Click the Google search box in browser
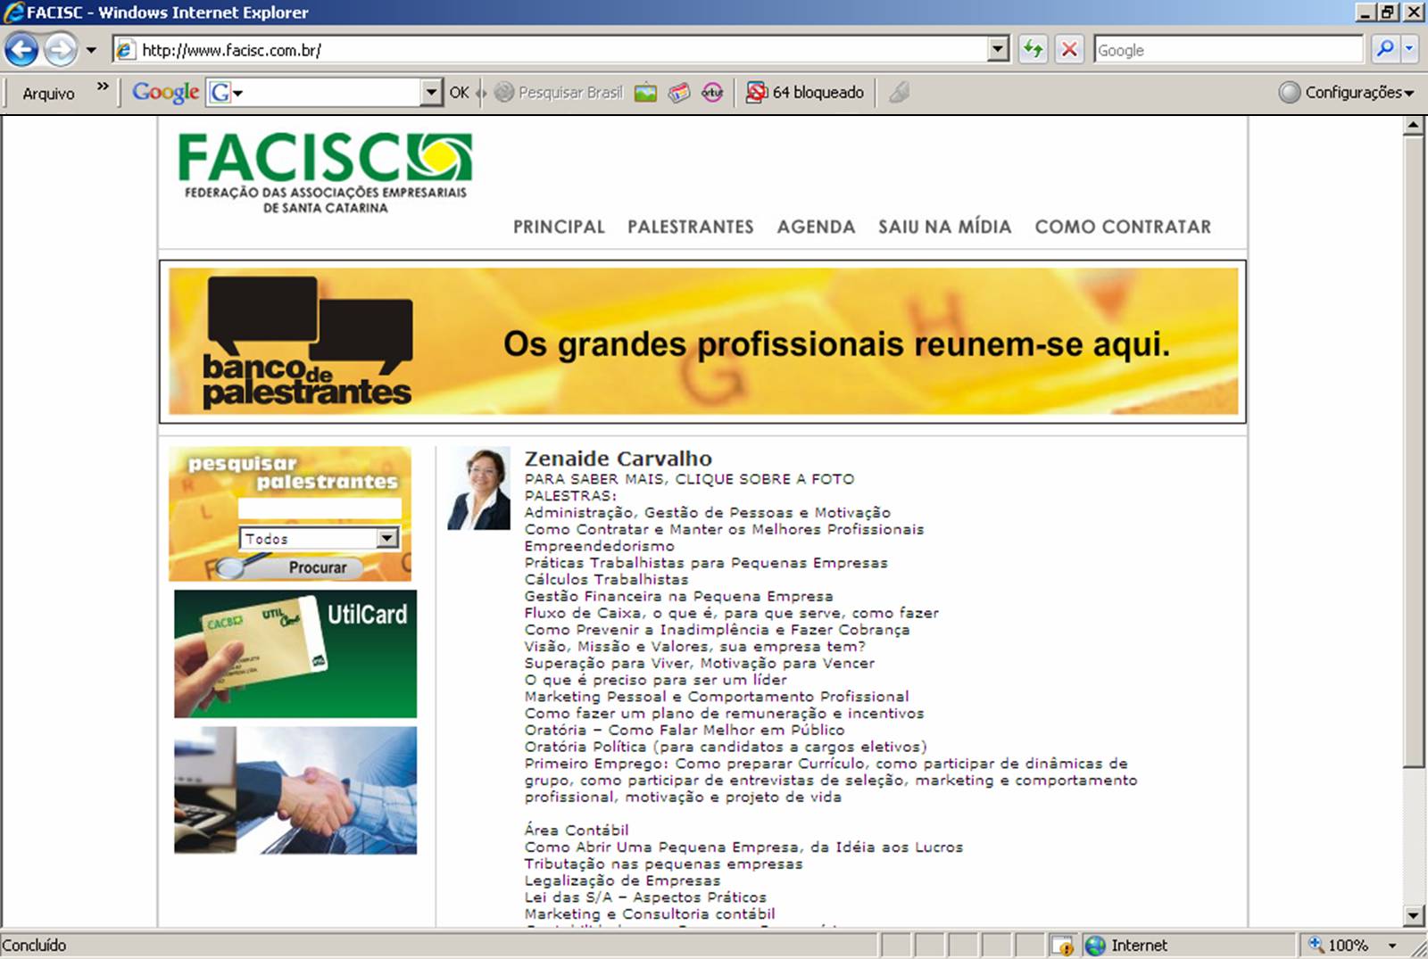This screenshot has height=959, width=1428. [x=1228, y=50]
